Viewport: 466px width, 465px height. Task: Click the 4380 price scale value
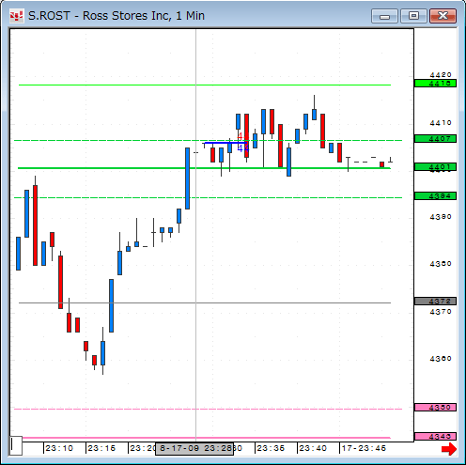441,264
